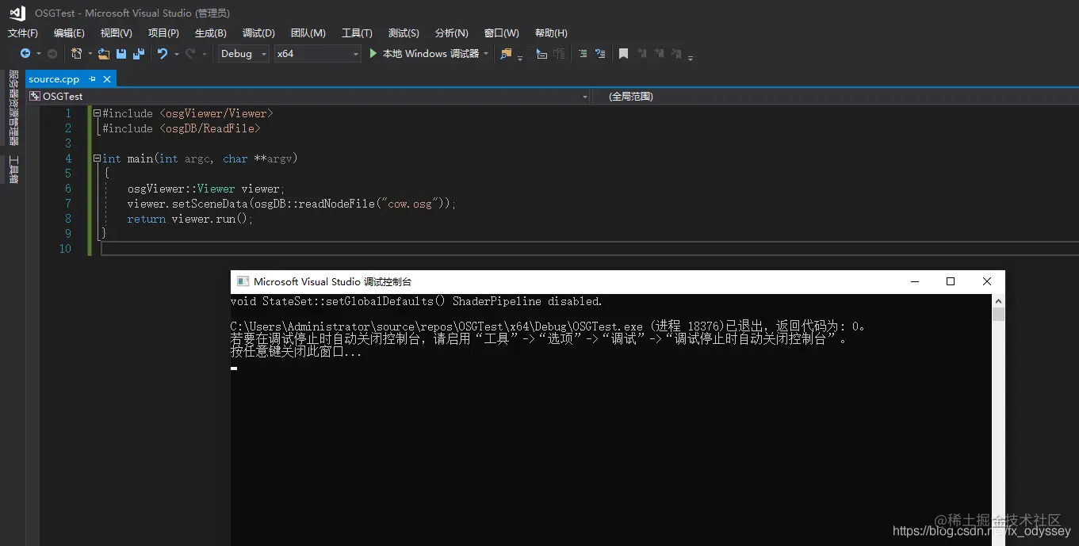
Task: Click the return keyword on line 8
Action: click(x=146, y=219)
